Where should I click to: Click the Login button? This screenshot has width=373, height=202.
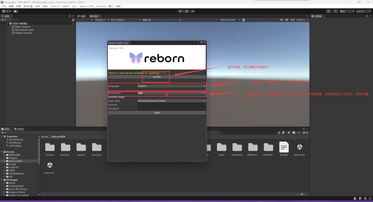(x=157, y=113)
